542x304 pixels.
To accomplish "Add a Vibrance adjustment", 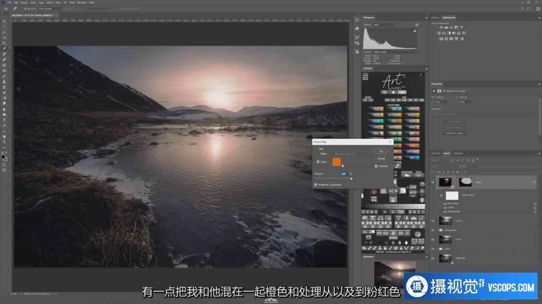I will coord(462,27).
